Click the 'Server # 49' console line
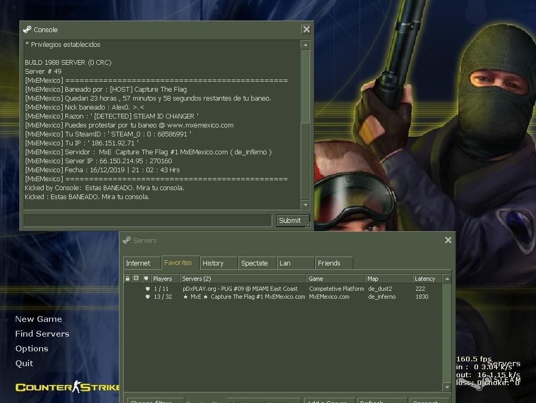Viewport: 536px width, 403px height. [43, 71]
